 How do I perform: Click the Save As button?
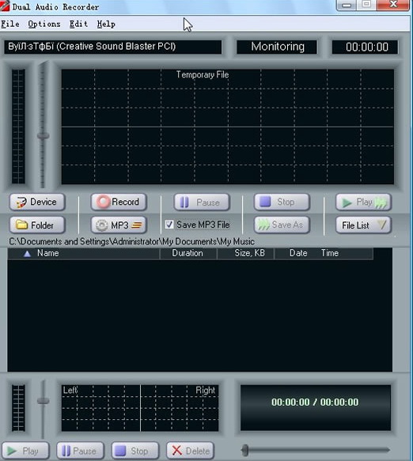point(282,225)
